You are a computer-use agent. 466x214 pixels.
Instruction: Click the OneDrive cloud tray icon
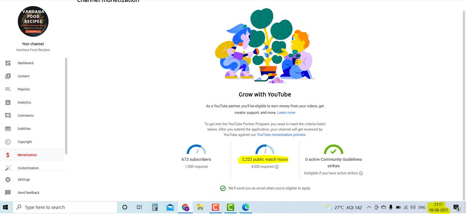383,207
